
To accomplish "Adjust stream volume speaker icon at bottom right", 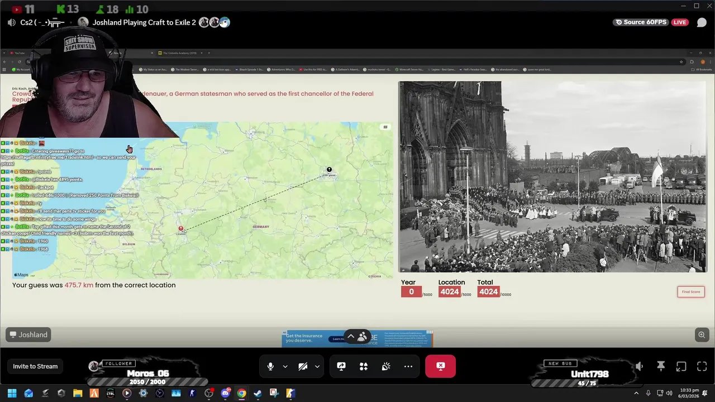I will (639, 366).
